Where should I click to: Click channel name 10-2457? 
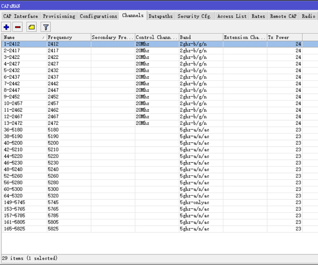click(x=13, y=103)
